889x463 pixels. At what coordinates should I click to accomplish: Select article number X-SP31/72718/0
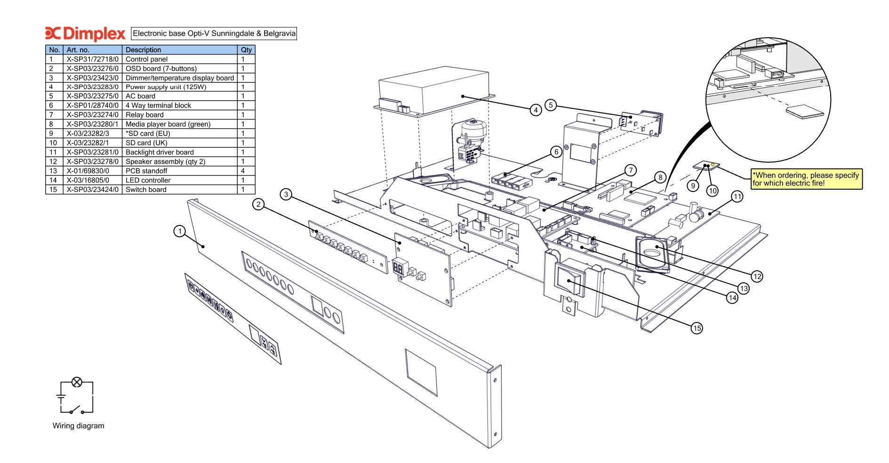pyautogui.click(x=92, y=59)
